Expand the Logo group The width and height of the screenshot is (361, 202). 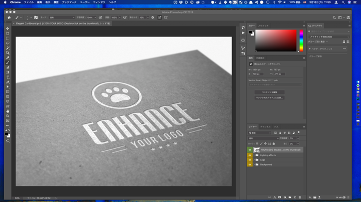click(254, 160)
